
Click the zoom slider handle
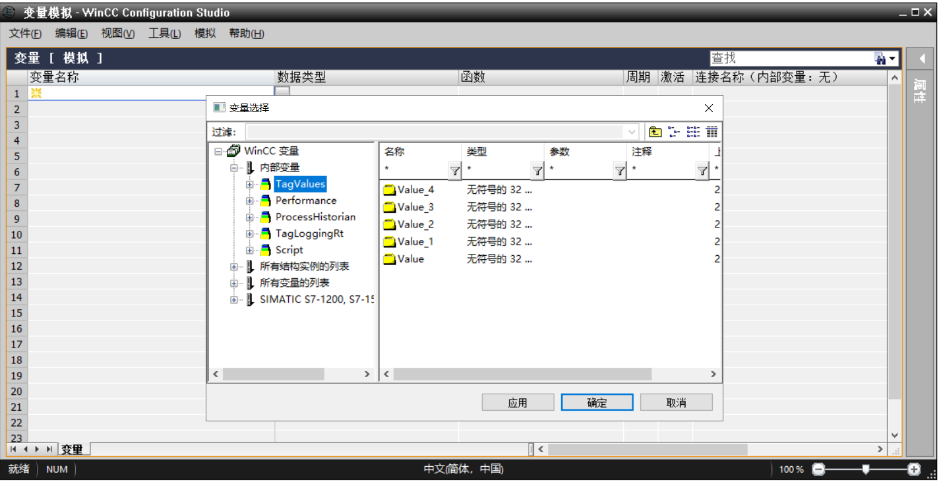pos(866,469)
